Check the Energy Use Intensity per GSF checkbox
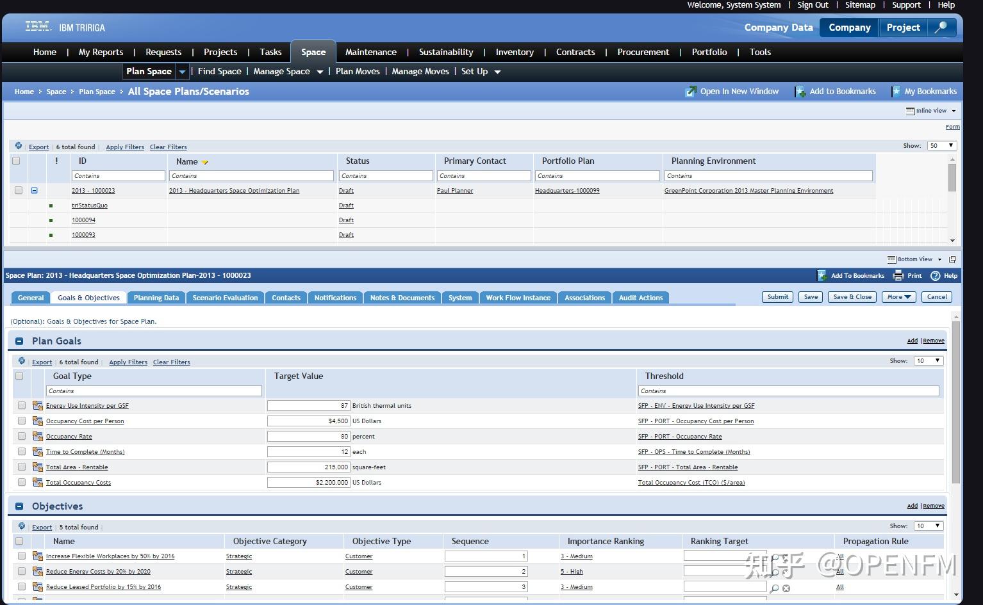 click(22, 405)
